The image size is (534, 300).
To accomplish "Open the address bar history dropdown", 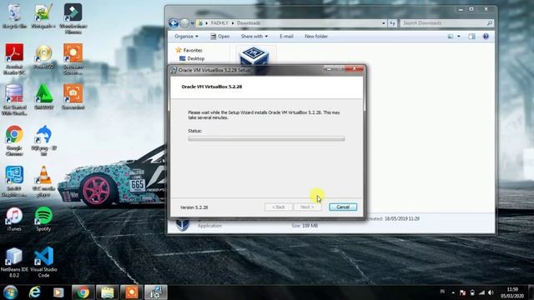I will tap(384, 23).
